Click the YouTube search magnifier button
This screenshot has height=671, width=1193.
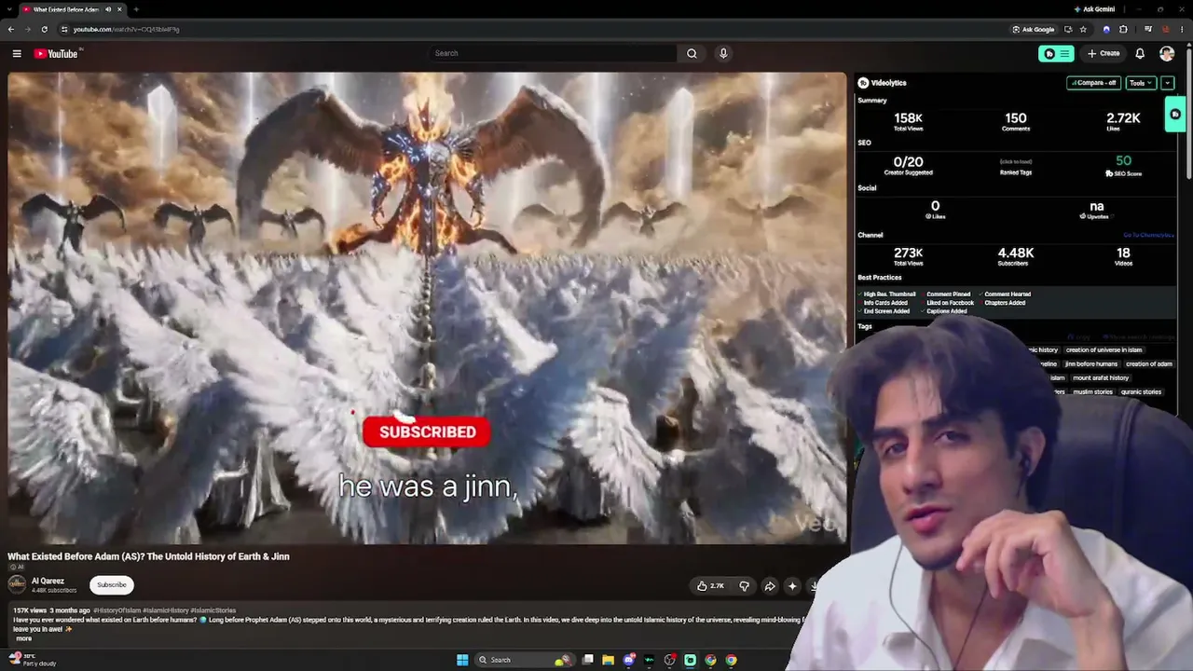coord(692,53)
